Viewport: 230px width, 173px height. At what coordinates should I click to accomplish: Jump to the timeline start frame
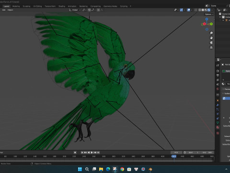coord(82,152)
